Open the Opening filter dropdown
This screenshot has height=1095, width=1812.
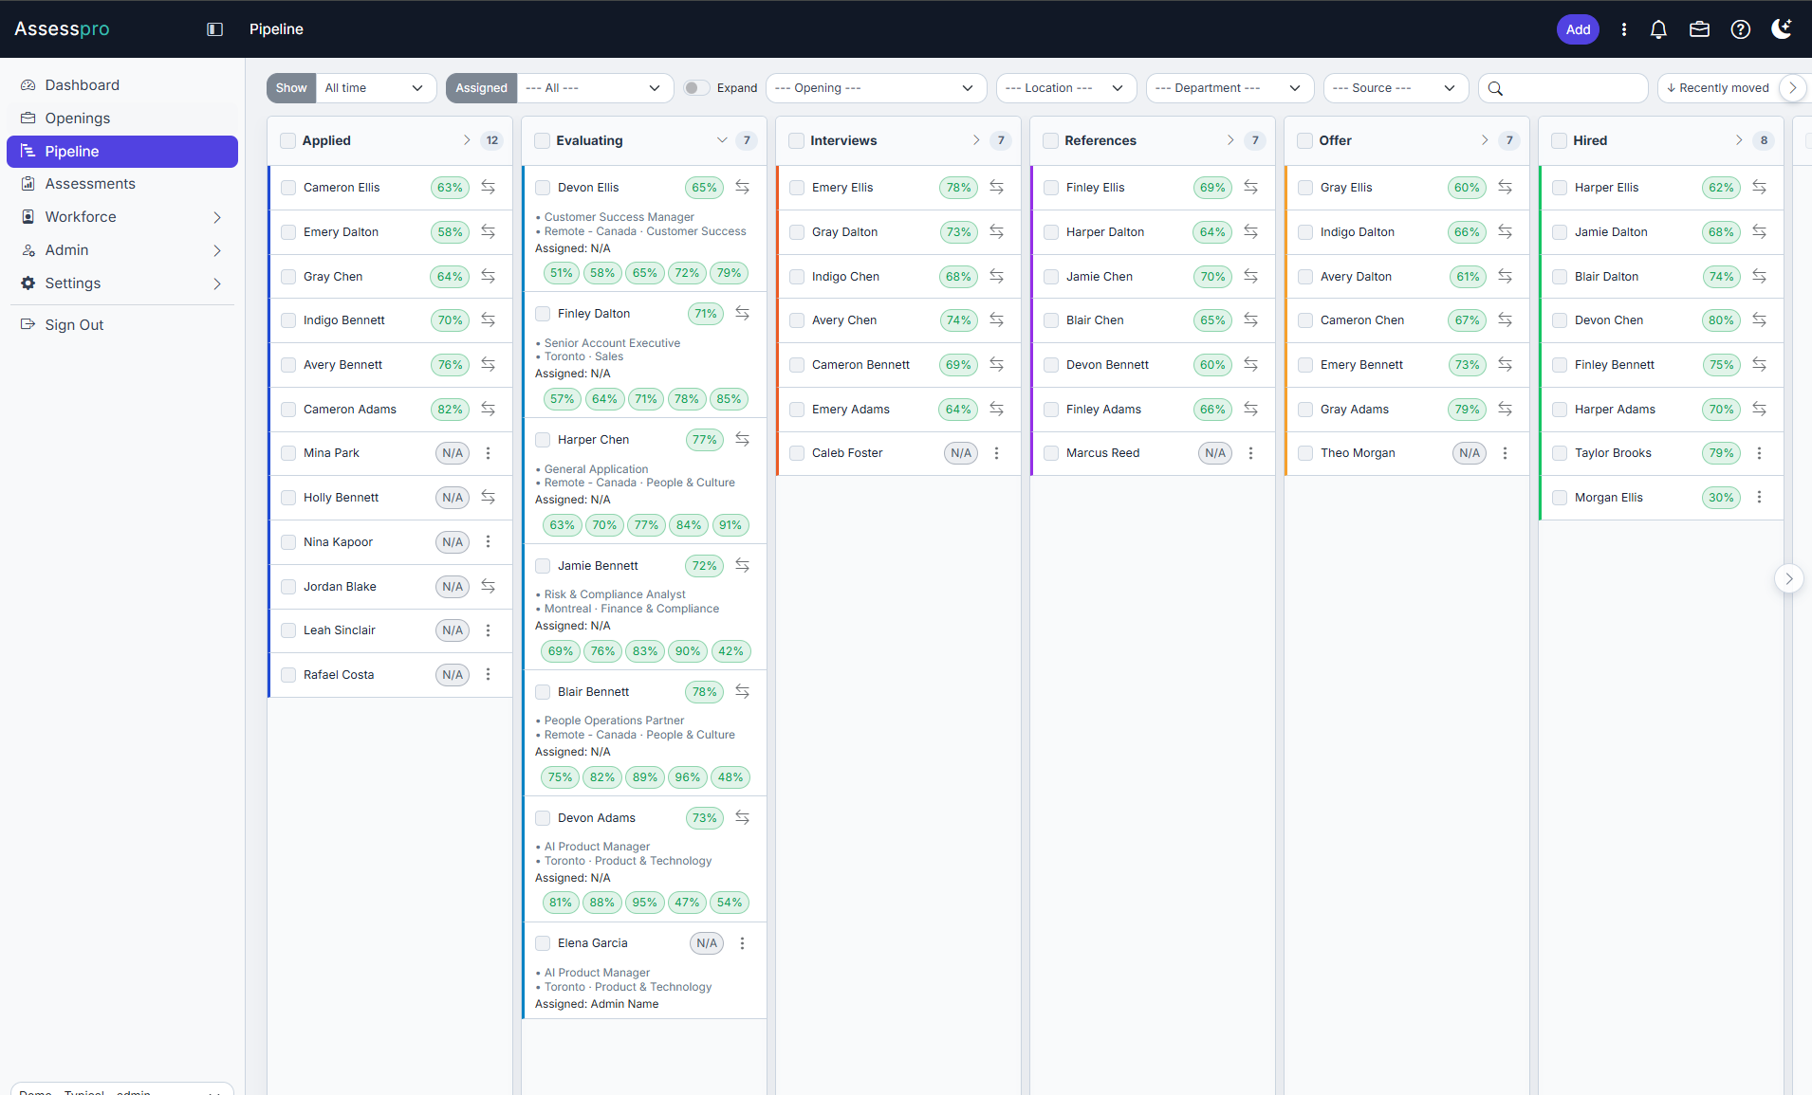877,88
